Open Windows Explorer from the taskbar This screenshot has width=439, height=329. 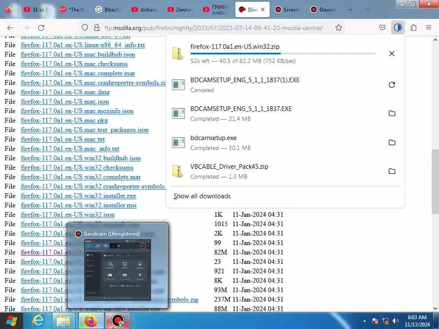(63, 320)
